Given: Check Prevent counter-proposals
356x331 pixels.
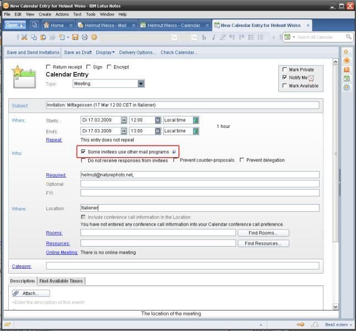Looking at the screenshot, I should 175,160.
